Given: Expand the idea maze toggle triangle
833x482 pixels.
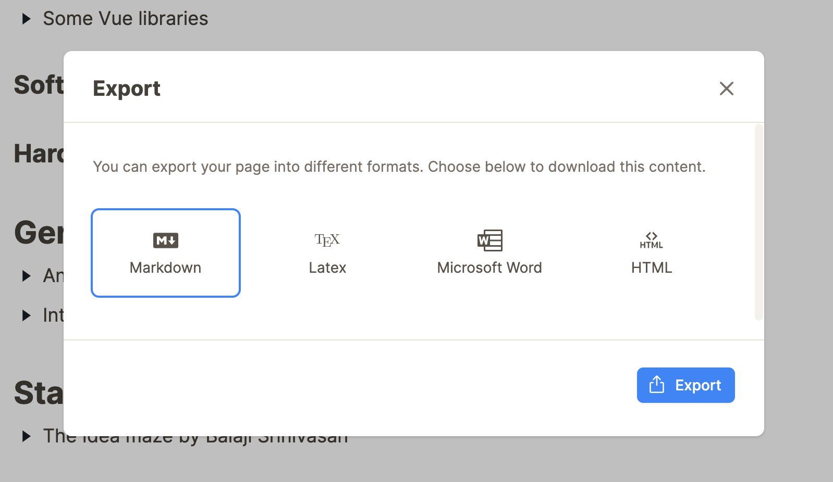Looking at the screenshot, I should pos(26,436).
